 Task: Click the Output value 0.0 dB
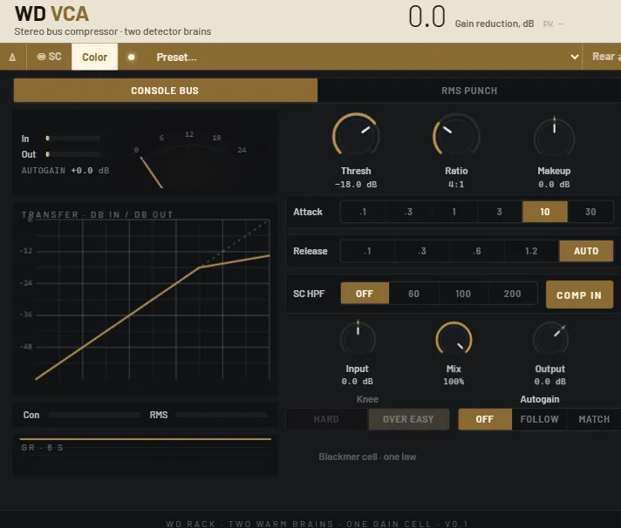550,382
